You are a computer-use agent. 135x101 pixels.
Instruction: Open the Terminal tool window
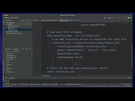point(55,84)
